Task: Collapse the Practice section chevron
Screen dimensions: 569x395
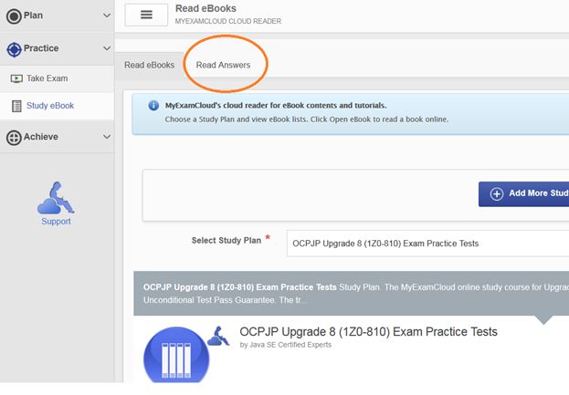Action: [107, 48]
